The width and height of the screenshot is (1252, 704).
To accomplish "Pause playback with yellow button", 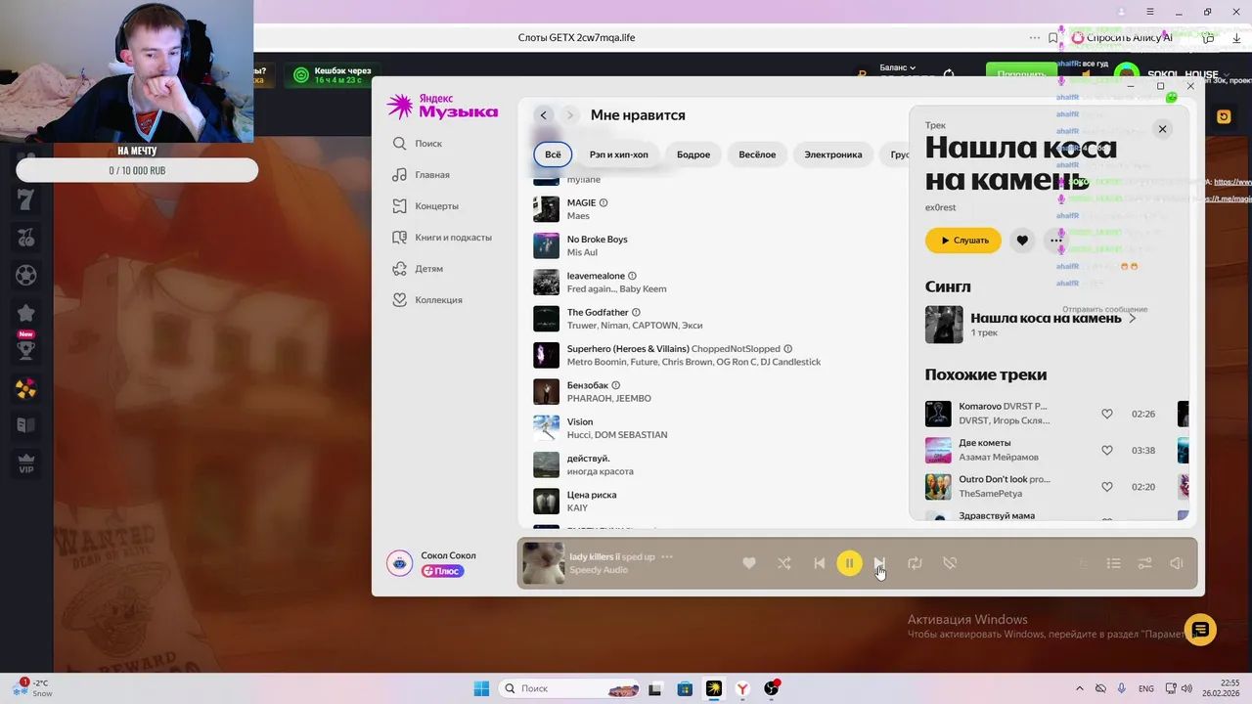I will pos(849,563).
